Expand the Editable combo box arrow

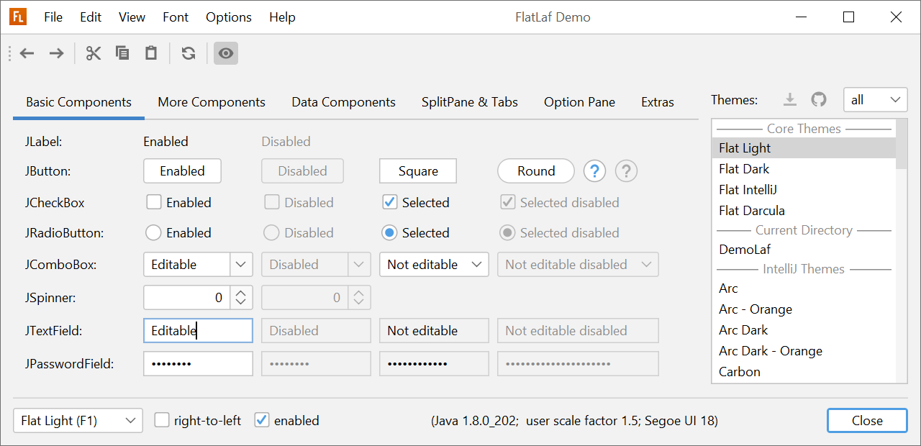point(241,265)
